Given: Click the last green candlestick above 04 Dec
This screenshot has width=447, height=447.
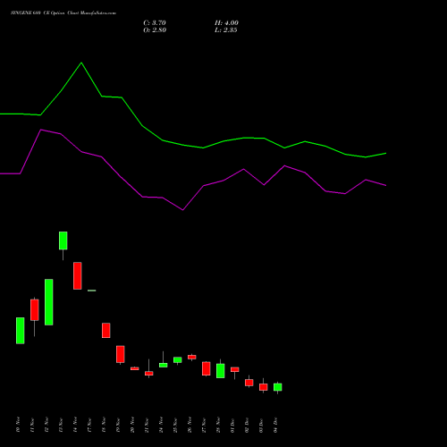Looking at the screenshot, I should (278, 387).
